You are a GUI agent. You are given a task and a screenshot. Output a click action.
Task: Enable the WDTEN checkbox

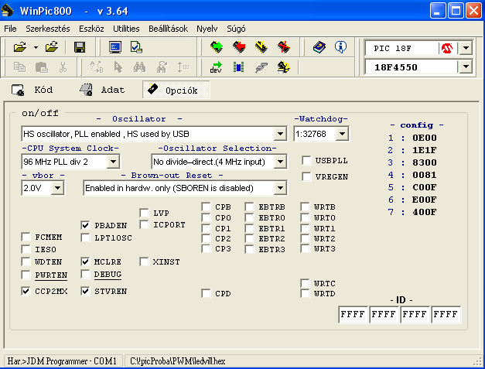pyautogui.click(x=26, y=261)
